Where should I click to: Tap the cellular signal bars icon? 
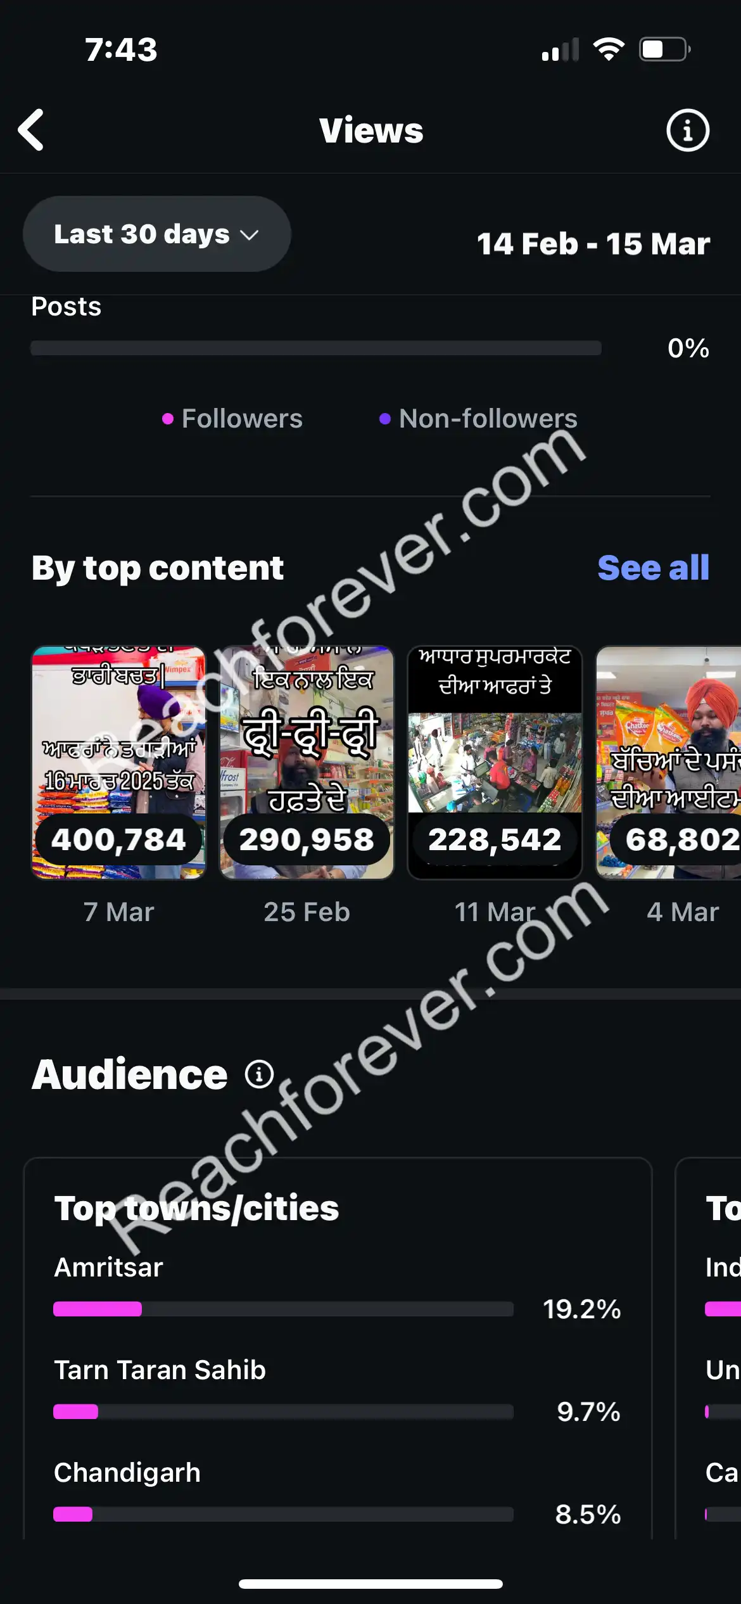click(x=560, y=49)
